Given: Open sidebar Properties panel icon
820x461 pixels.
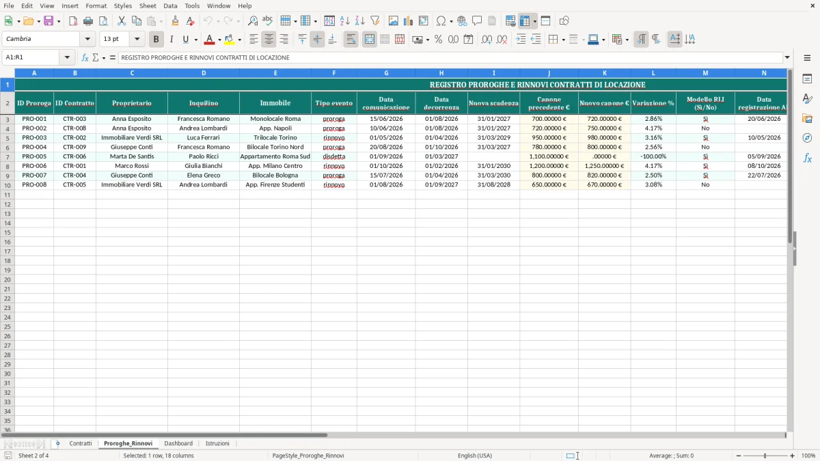Looking at the screenshot, I should [x=807, y=79].
